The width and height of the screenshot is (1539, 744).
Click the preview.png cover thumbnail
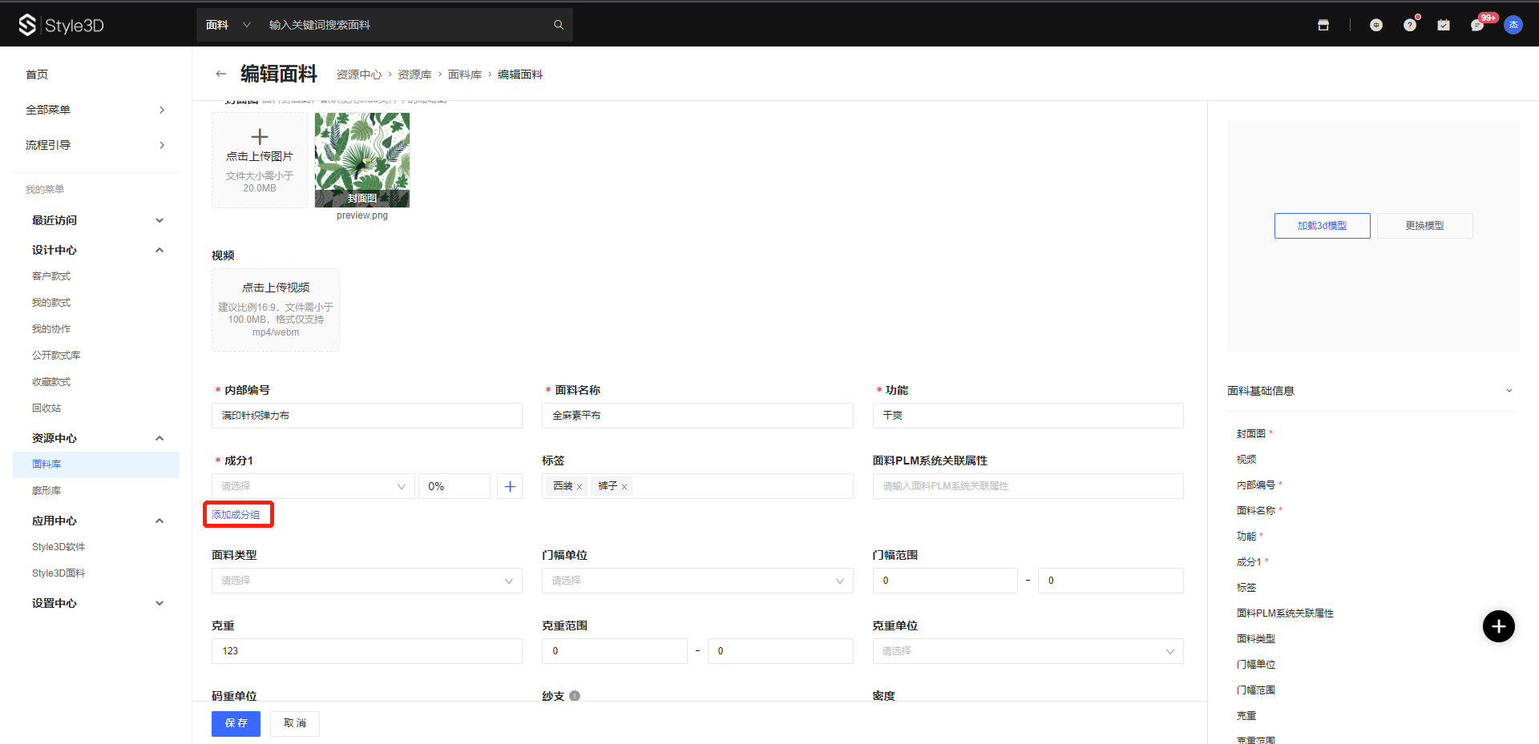362,159
